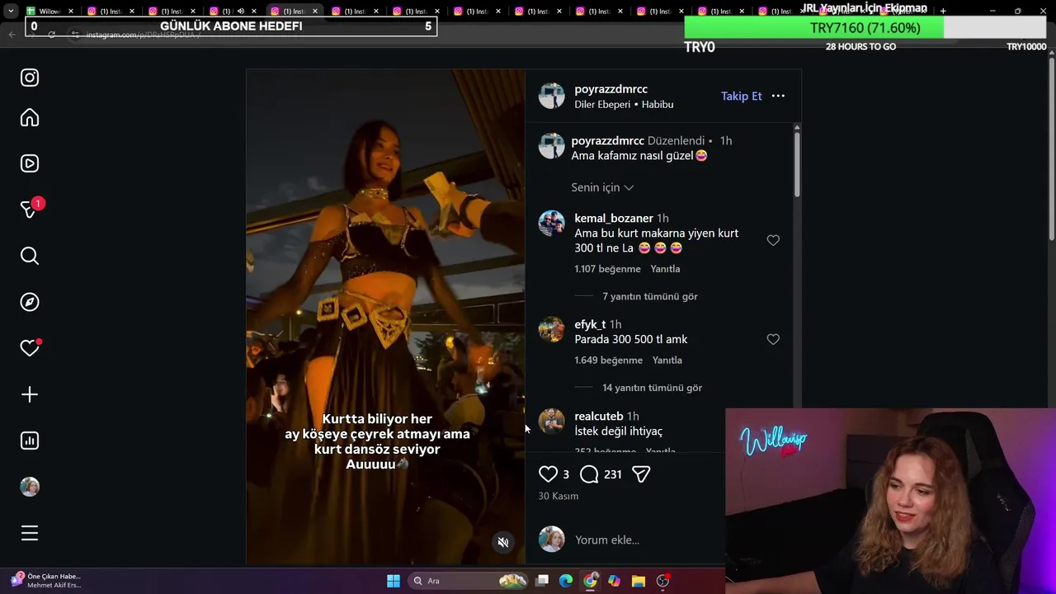Click the browser back arrow
This screenshot has width=1056, height=594.
click(12, 35)
